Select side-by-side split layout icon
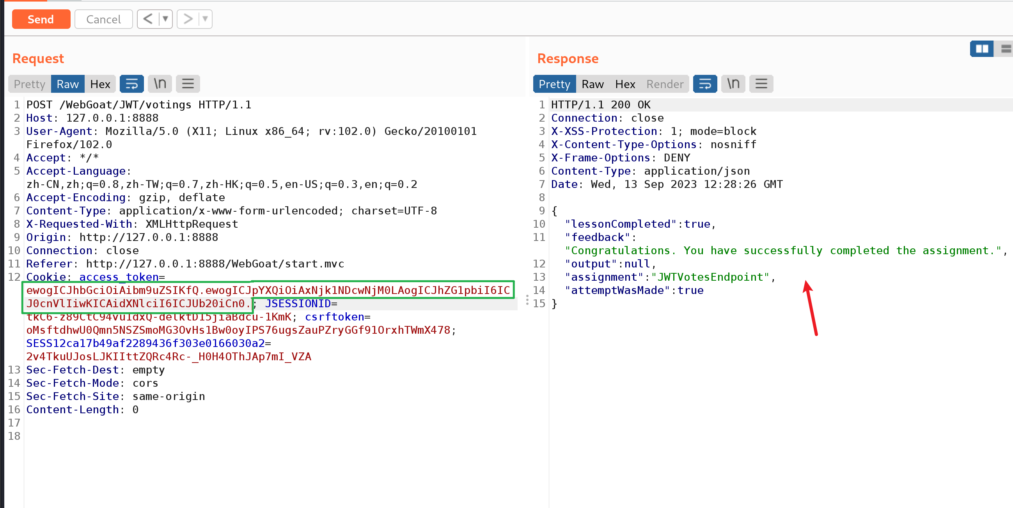The width and height of the screenshot is (1013, 508). (x=982, y=49)
